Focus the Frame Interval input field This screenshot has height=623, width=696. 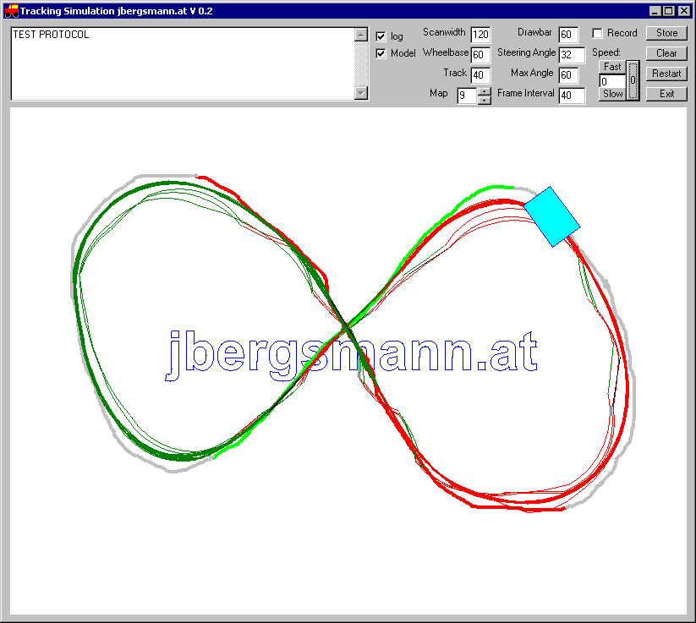click(x=572, y=96)
